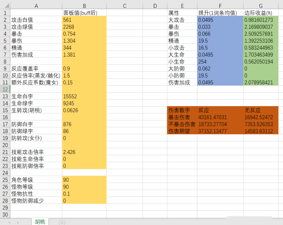Select cell with 面板值(buff后) header
Image resolution: width=283 pixels, height=225 pixels.
tap(84, 13)
